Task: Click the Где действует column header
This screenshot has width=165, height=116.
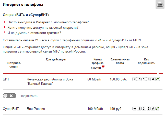Action: tap(56, 59)
